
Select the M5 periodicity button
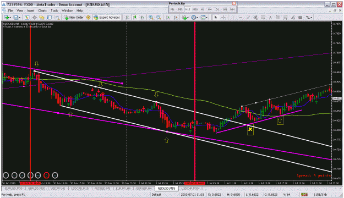pyautogui.click(x=180, y=9)
